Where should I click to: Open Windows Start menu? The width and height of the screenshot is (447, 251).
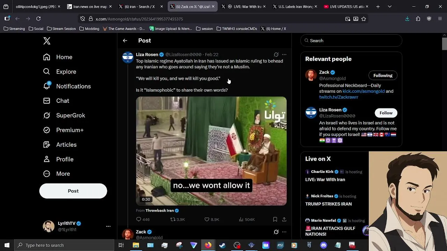(7, 245)
